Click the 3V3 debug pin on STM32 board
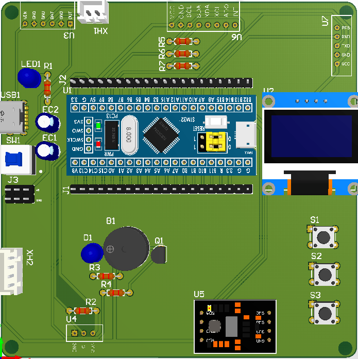The image size is (358, 359). [x=89, y=122]
